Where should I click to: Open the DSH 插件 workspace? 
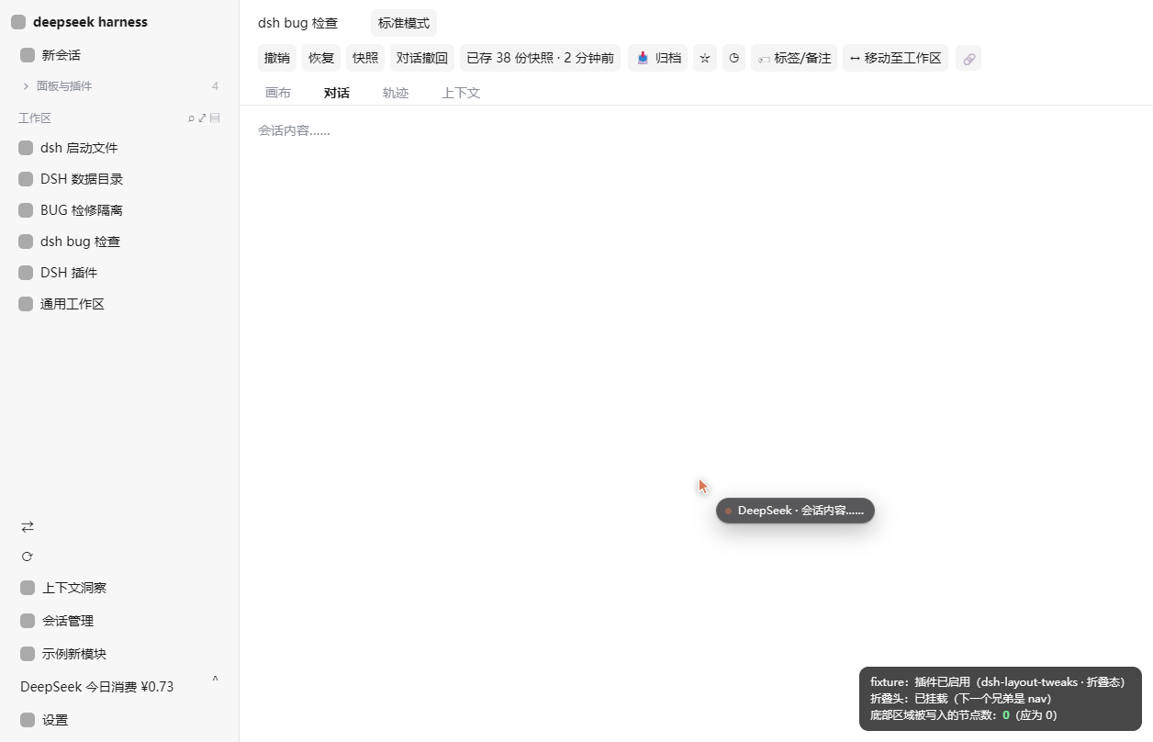119,273
